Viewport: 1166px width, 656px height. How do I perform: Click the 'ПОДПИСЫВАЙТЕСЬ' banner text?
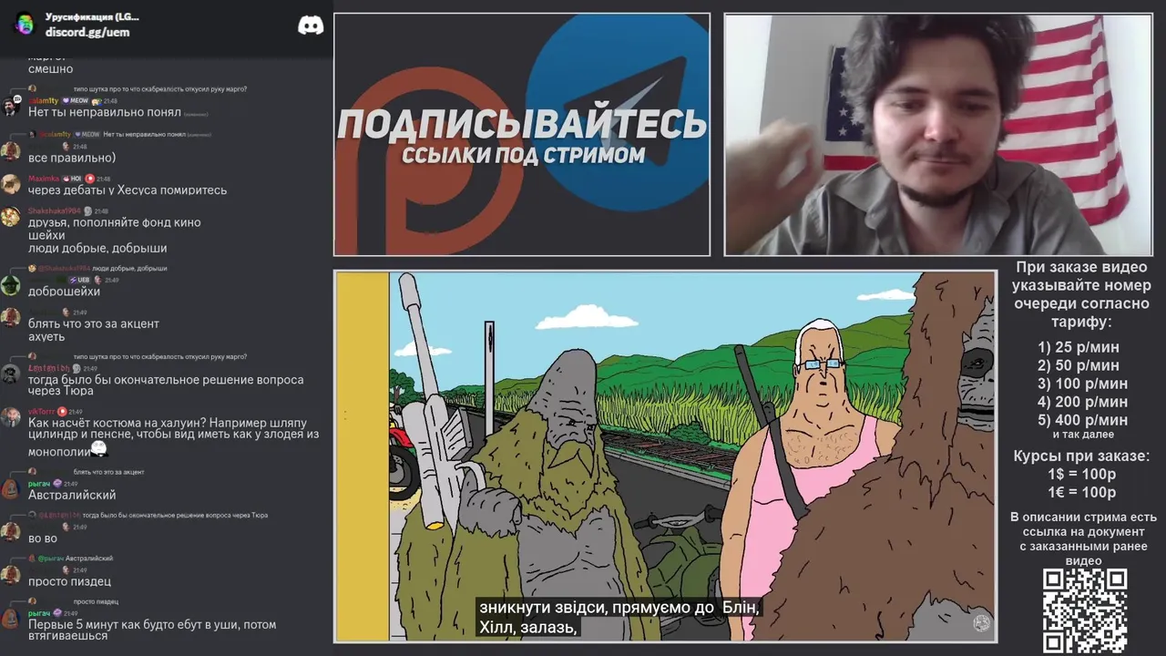[x=522, y=124]
